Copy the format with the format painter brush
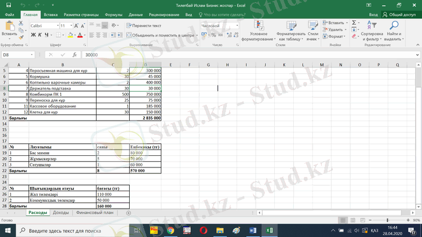 tap(21, 37)
